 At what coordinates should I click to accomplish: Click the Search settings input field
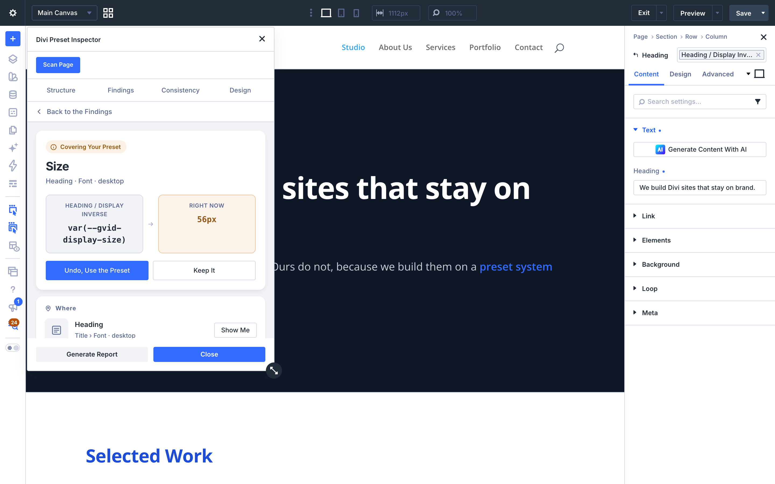(x=700, y=101)
